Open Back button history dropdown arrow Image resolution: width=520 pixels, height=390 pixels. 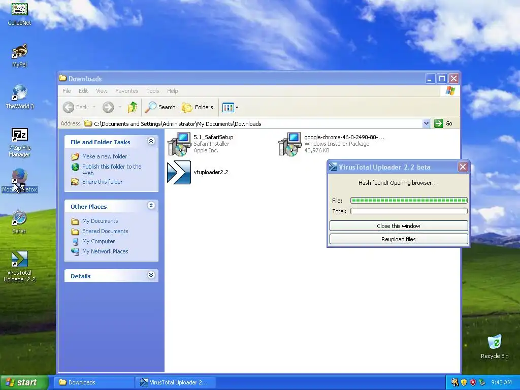click(94, 107)
